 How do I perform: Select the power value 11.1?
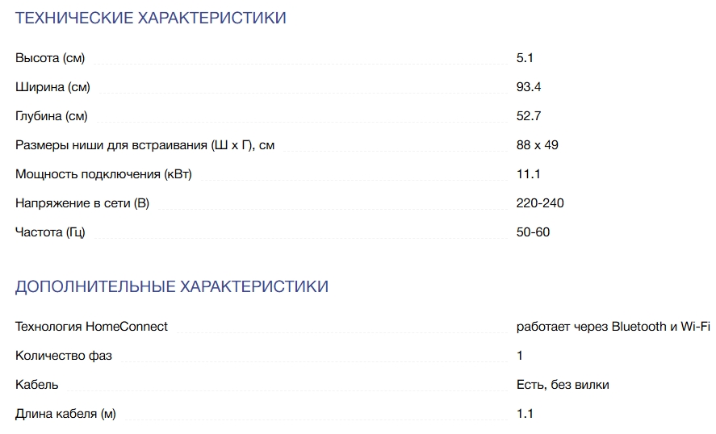click(x=528, y=174)
